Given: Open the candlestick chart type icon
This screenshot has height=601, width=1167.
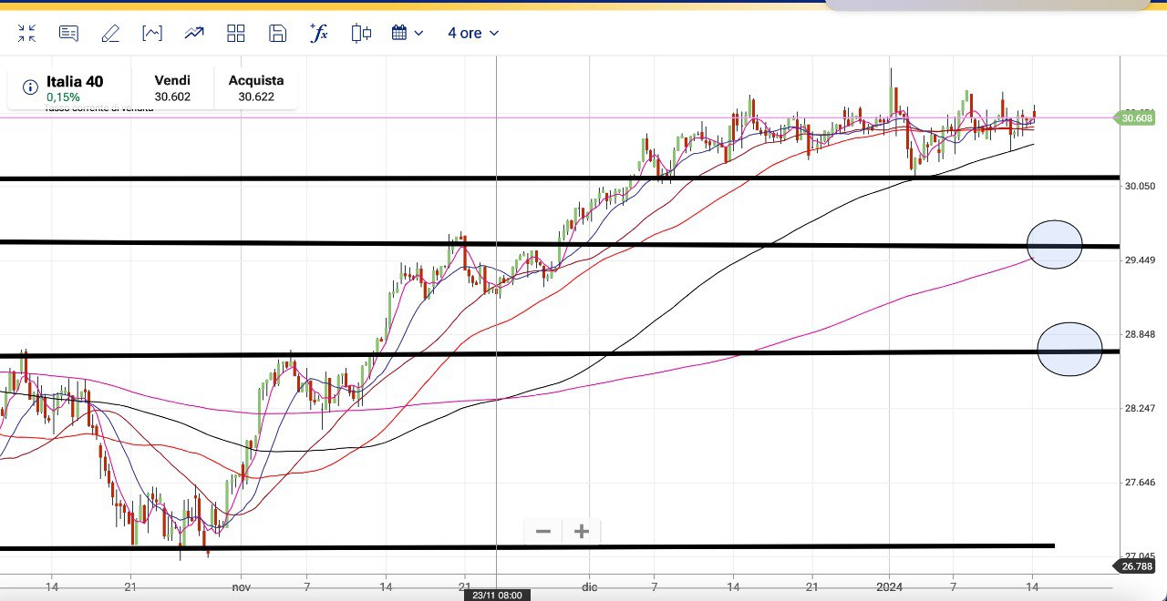Looking at the screenshot, I should click(361, 34).
